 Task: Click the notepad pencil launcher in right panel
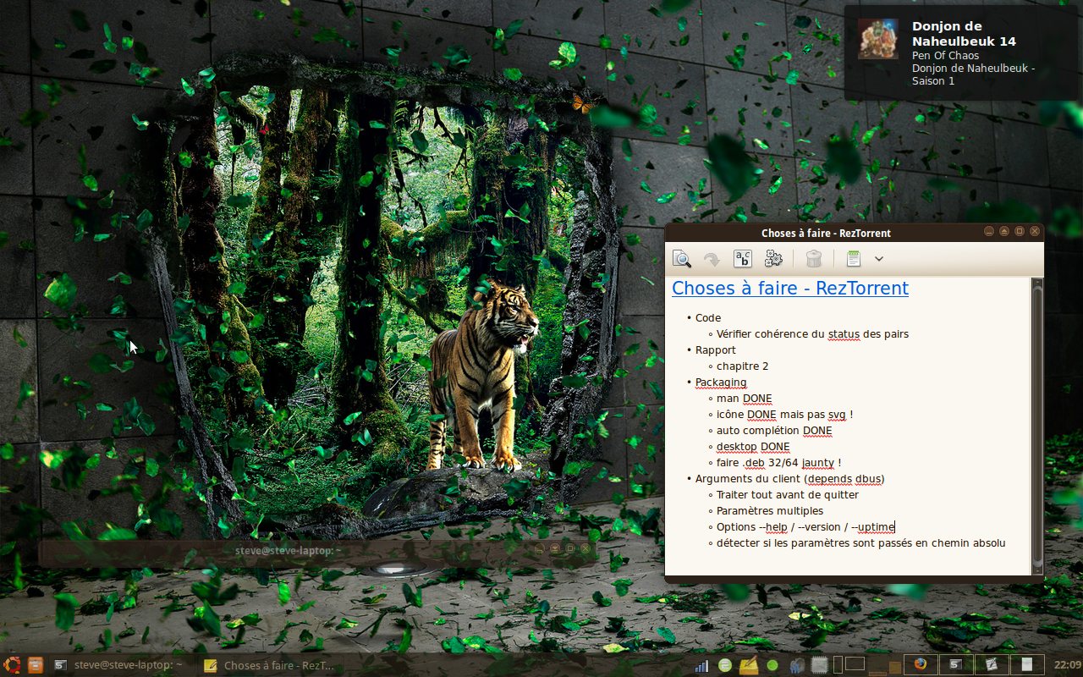point(992,665)
